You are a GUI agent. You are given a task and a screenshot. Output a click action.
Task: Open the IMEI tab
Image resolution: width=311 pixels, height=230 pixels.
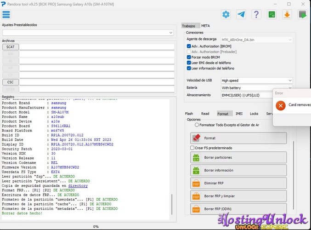click(239, 114)
